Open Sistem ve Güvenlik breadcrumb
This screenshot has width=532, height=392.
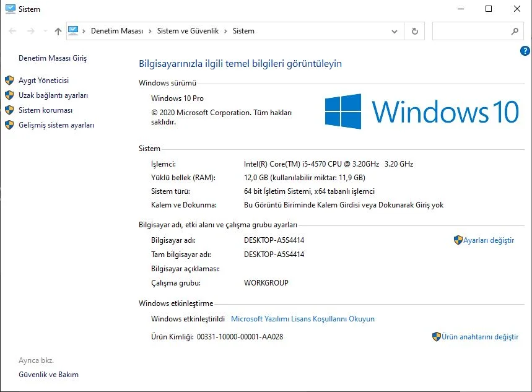click(188, 31)
